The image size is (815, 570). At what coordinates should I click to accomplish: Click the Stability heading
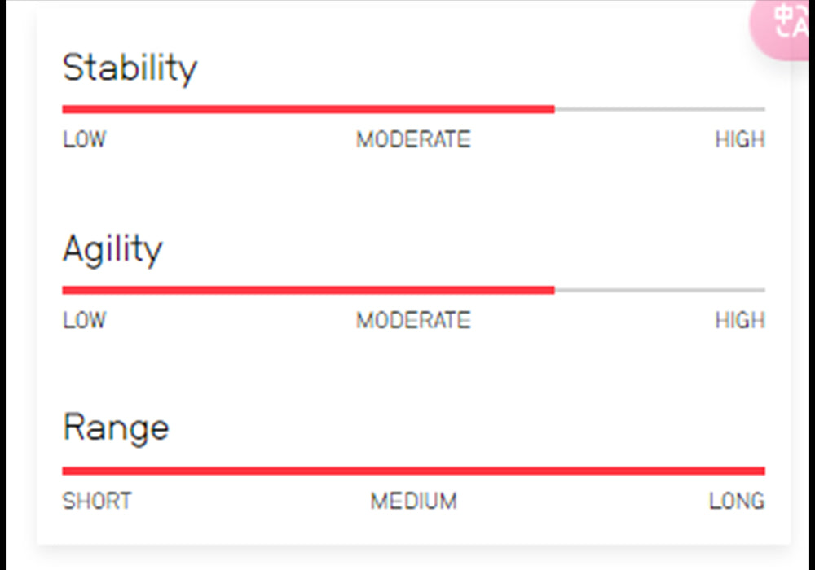coord(130,68)
